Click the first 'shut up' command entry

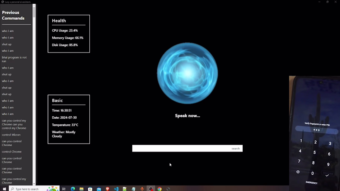point(7,44)
